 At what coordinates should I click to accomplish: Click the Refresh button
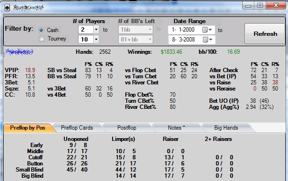pyautogui.click(x=265, y=33)
